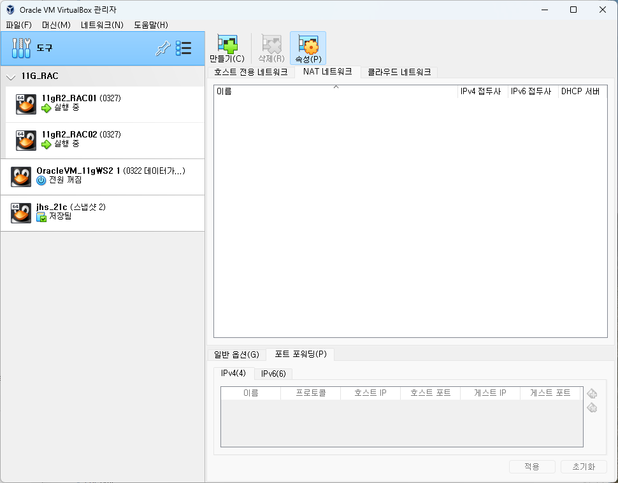Click the running arrow under 11gR2_RAC01

coord(47,108)
